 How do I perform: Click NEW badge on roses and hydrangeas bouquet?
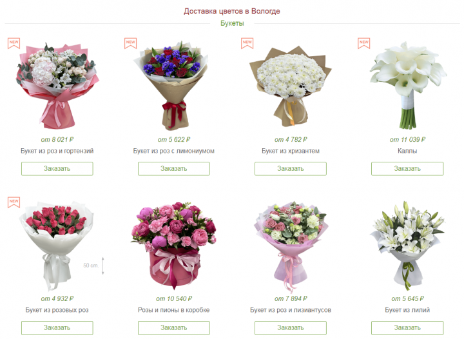14,43
